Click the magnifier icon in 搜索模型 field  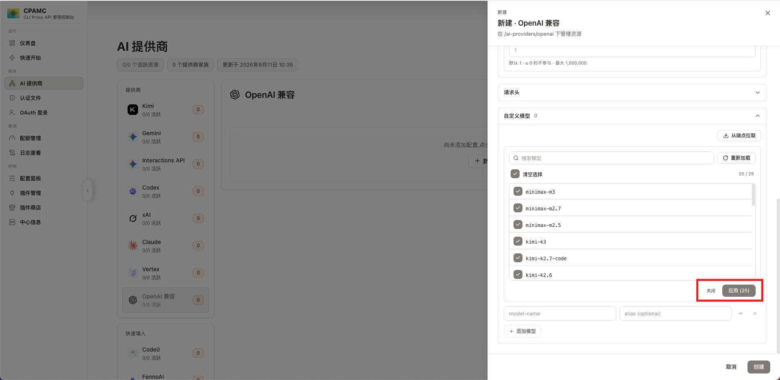[516, 158]
